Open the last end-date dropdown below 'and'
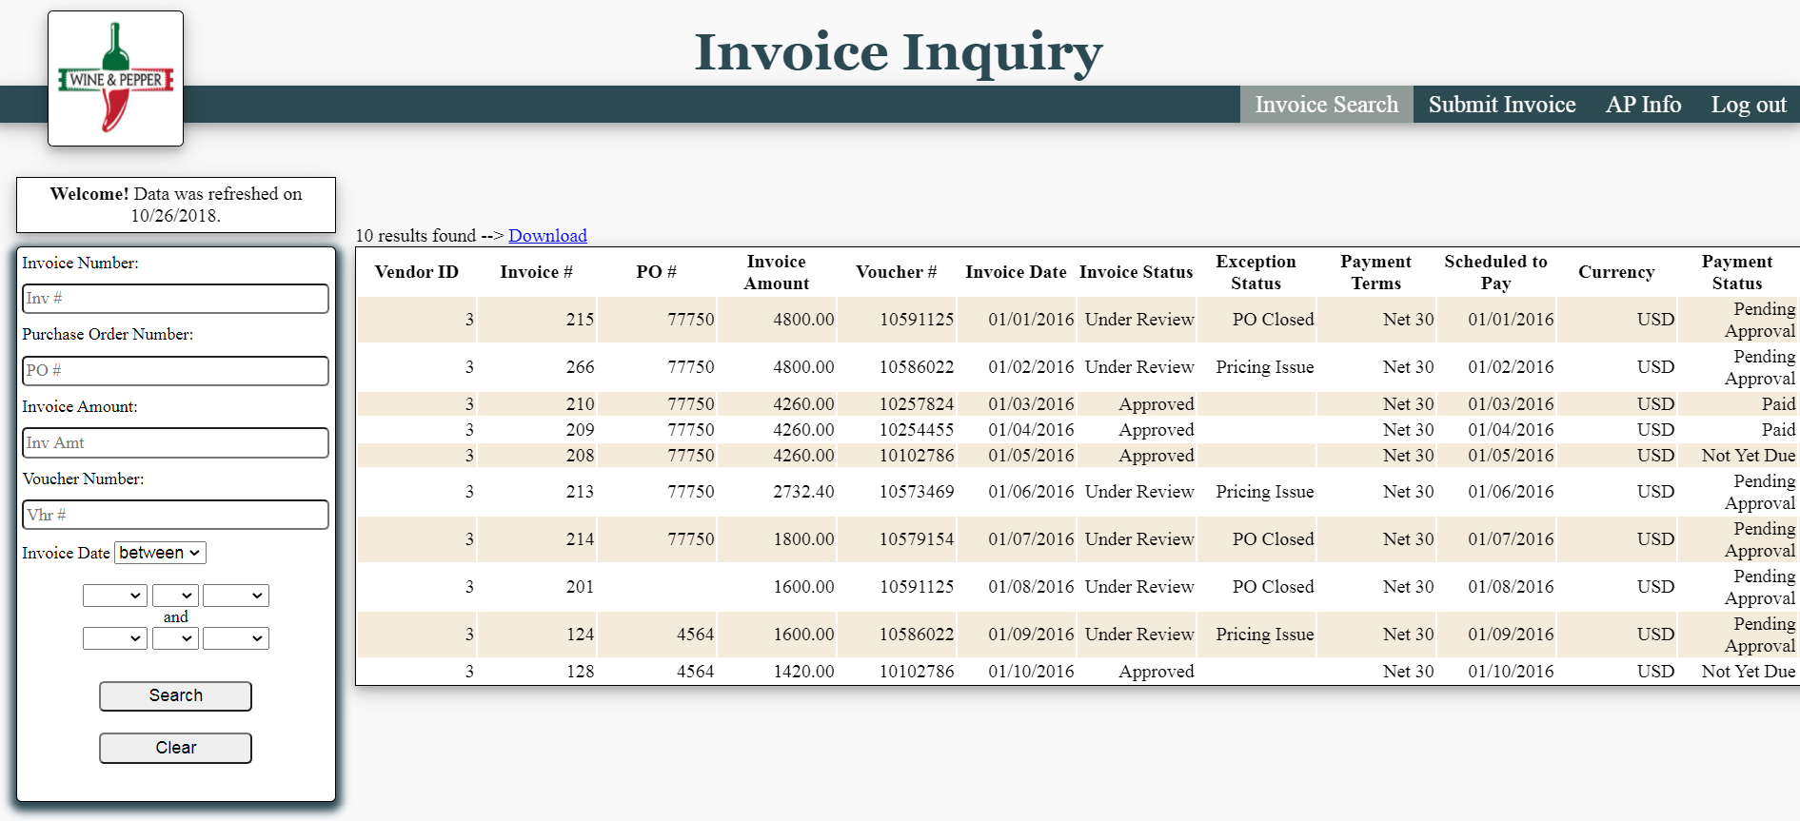The width and height of the screenshot is (1800, 821). click(235, 638)
